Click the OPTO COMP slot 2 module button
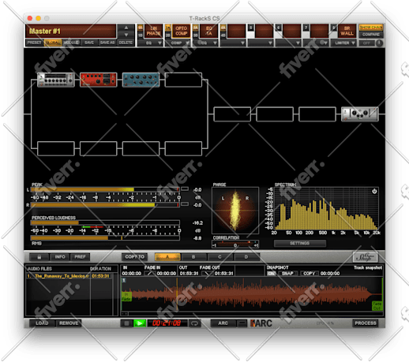This screenshot has width=409, height=362. [x=181, y=31]
